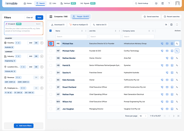This screenshot has height=131, width=184.
Task: Go to next results page
Action: click(x=174, y=116)
